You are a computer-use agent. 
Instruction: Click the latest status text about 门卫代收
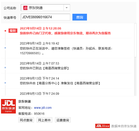point(65,33)
